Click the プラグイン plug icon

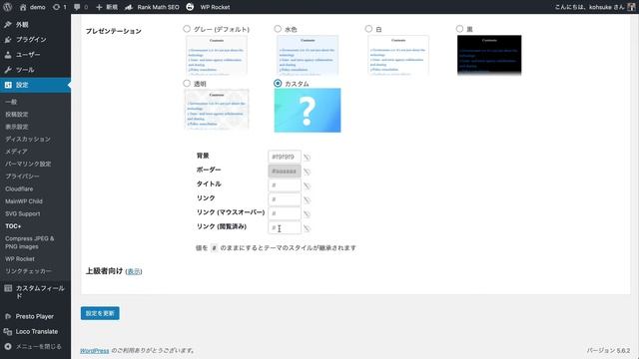8,40
